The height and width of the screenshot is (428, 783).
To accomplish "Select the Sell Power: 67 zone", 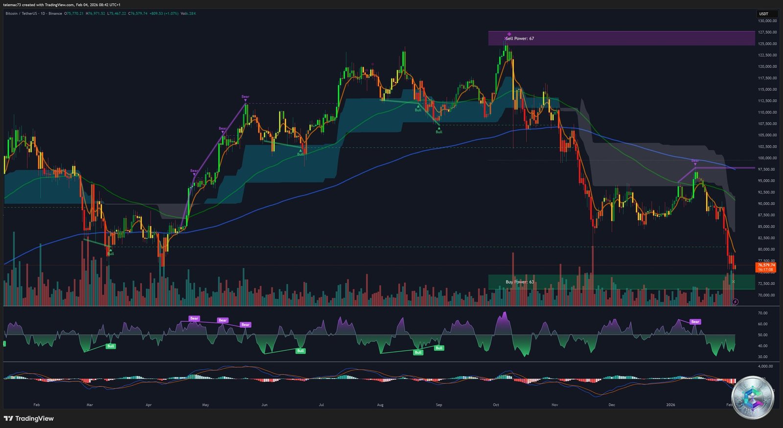I will pyautogui.click(x=621, y=39).
